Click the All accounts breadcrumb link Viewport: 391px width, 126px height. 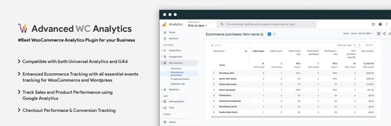pos(194,22)
